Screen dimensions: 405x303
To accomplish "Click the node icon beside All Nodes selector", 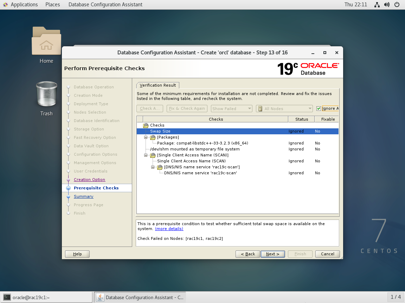I will click(260, 108).
